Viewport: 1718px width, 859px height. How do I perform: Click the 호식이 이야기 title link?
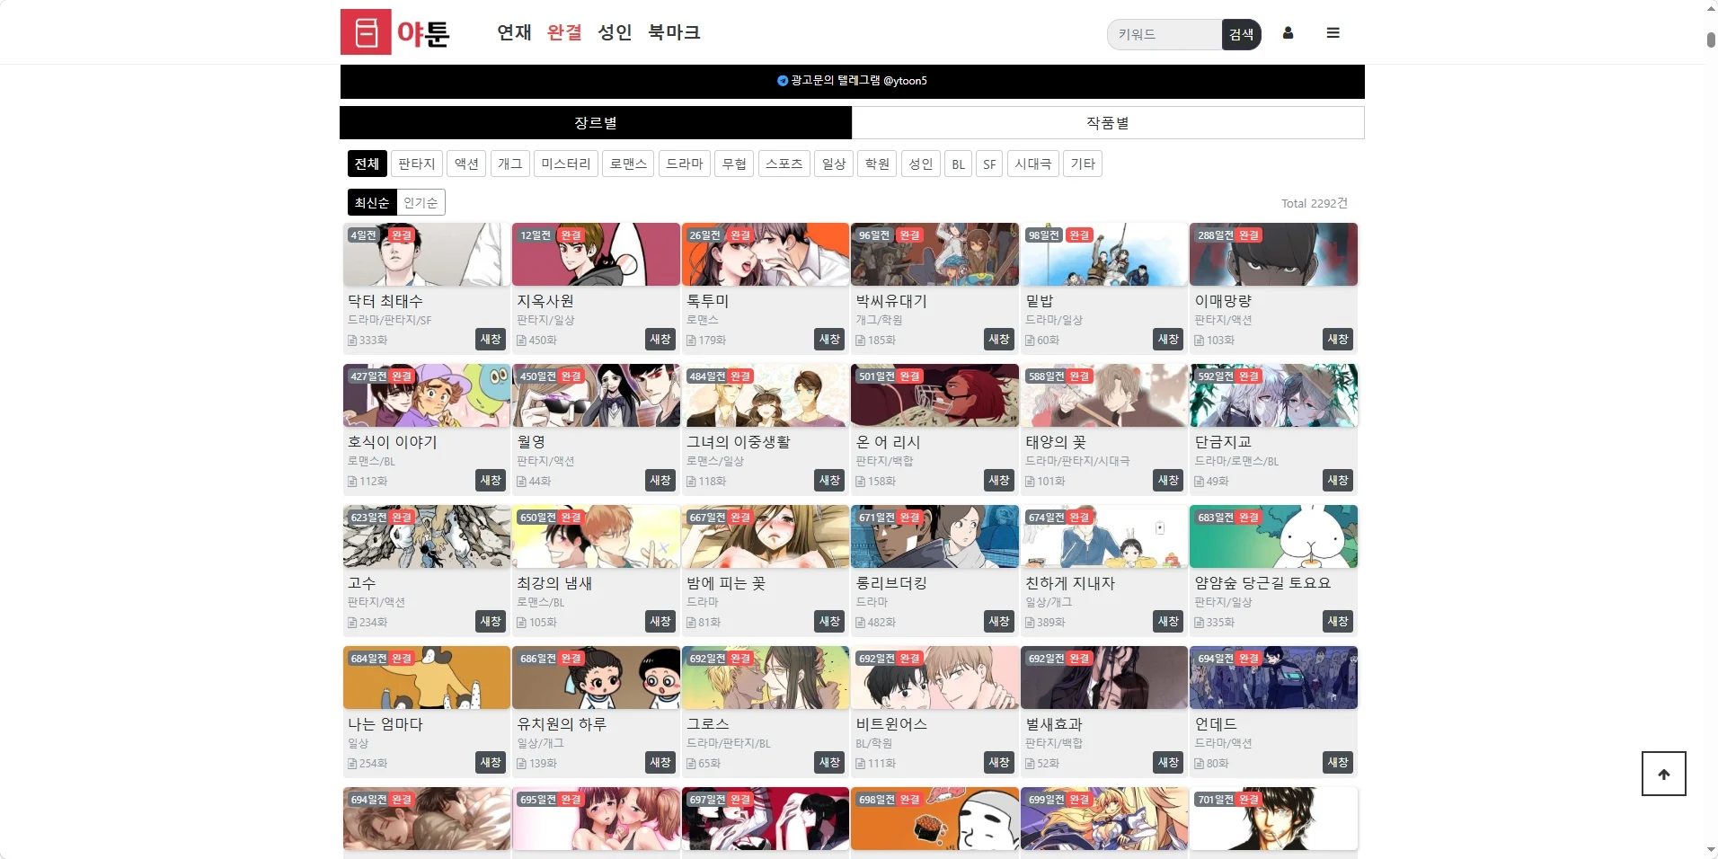click(393, 442)
